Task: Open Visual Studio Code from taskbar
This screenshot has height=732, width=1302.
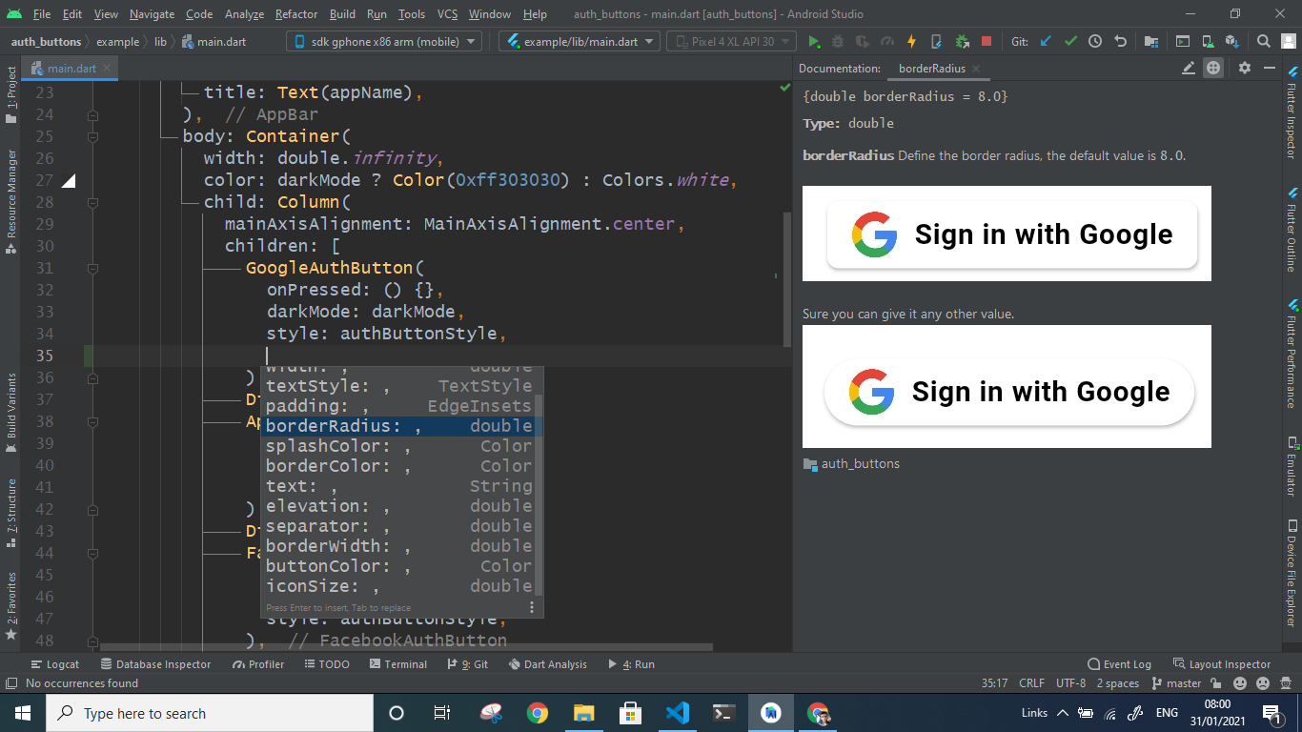Action: point(678,713)
